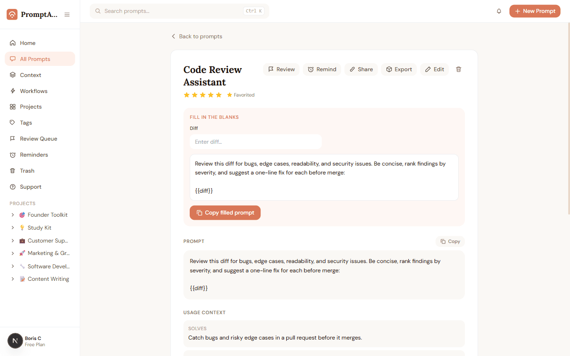Open the Context section
Image resolution: width=570 pixels, height=356 pixels.
click(40, 75)
